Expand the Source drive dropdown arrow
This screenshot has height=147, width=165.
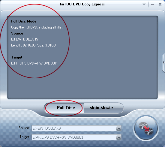[x=118, y=129]
